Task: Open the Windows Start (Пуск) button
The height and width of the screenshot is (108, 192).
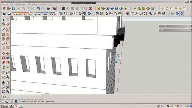Action: [4, 106]
